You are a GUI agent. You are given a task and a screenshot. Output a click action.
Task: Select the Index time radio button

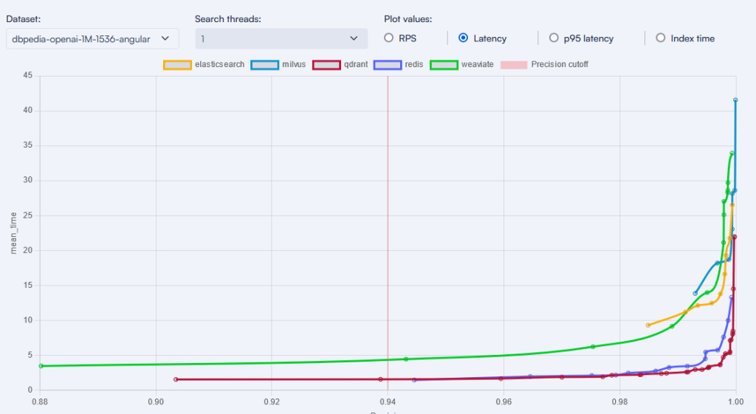[660, 38]
